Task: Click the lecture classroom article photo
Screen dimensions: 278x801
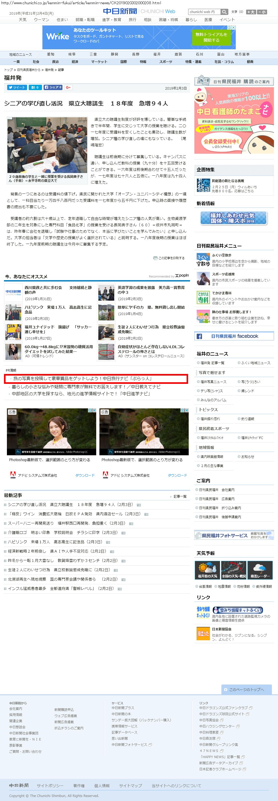Action: pyautogui.click(x=47, y=145)
